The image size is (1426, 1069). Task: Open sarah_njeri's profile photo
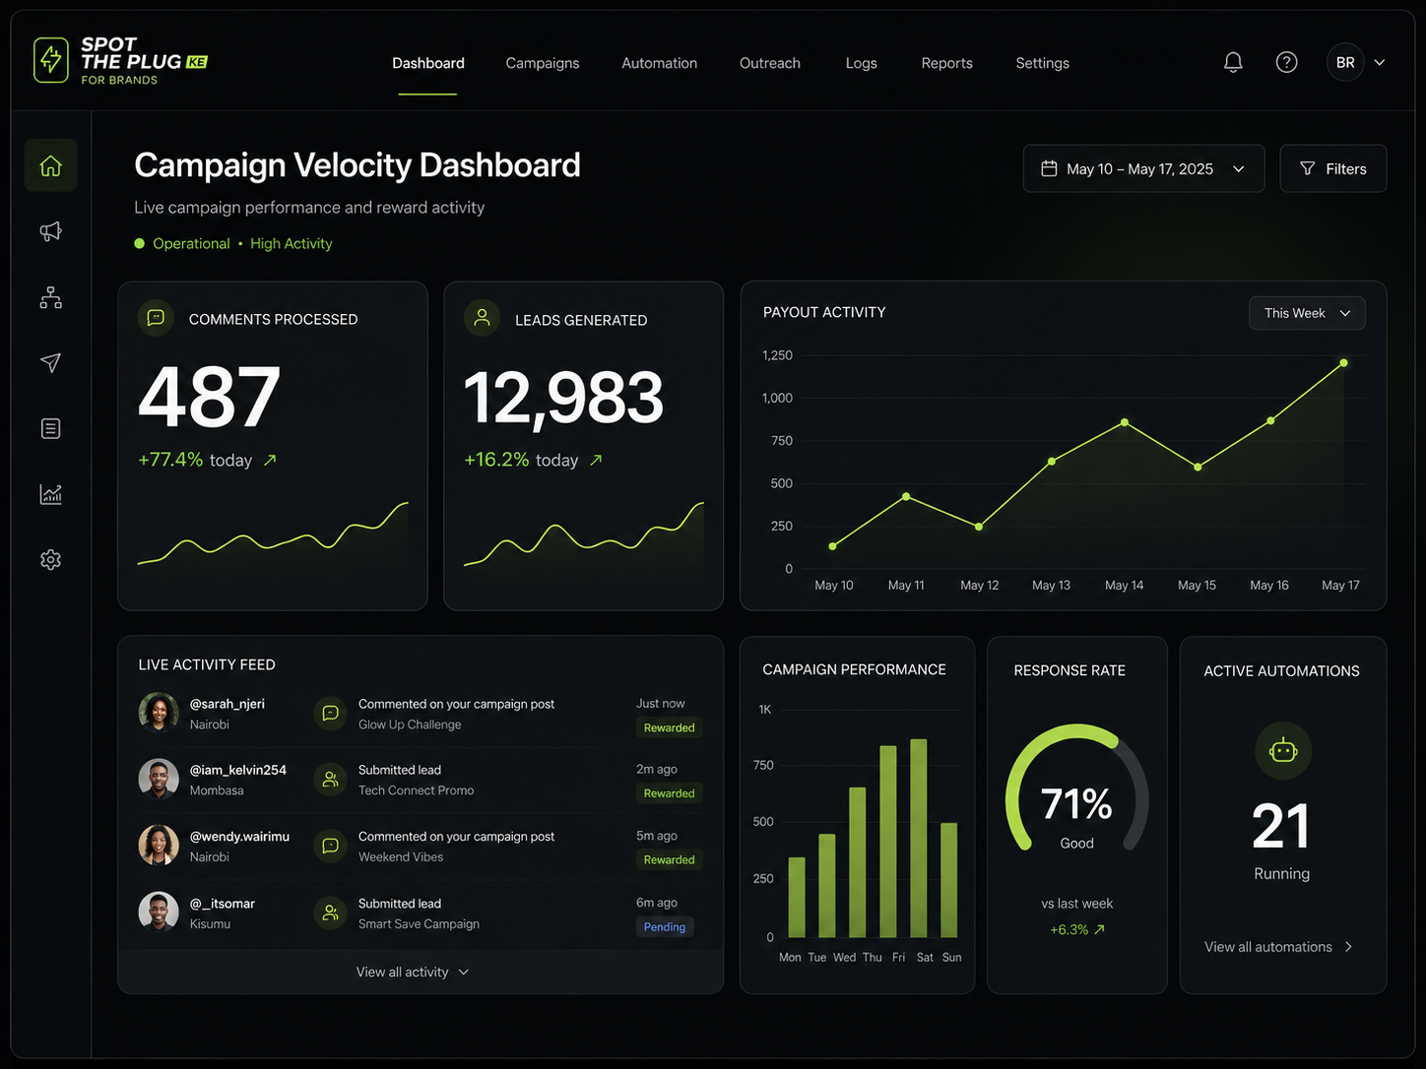(159, 712)
